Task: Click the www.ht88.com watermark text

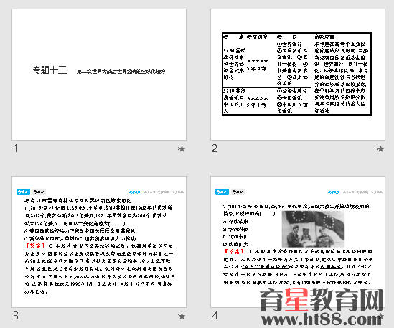Action: click(x=322, y=319)
